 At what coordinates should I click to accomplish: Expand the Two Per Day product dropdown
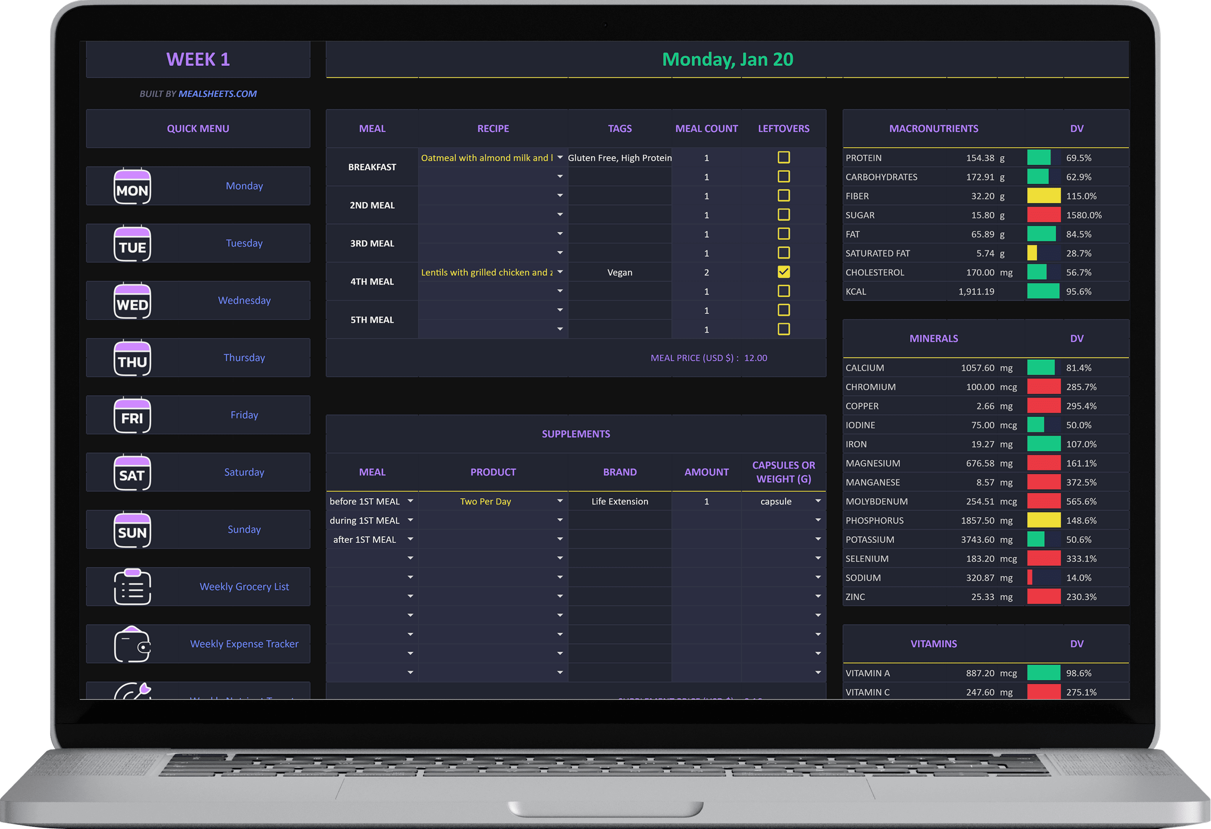point(560,501)
